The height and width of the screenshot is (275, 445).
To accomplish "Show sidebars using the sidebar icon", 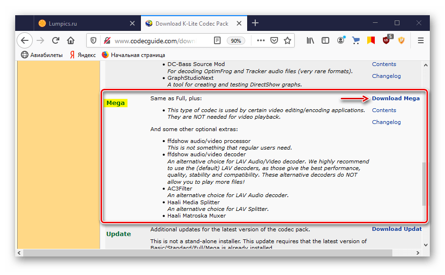I will coord(325,41).
